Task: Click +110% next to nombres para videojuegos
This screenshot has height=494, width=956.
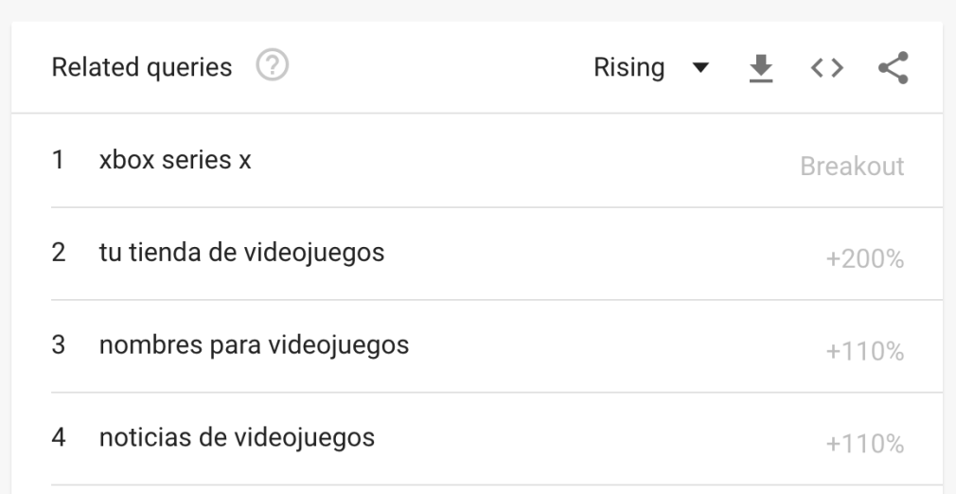Action: click(864, 352)
